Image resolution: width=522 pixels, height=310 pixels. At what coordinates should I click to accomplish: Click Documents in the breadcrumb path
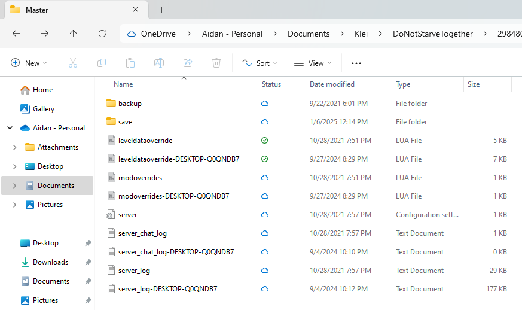[309, 34]
